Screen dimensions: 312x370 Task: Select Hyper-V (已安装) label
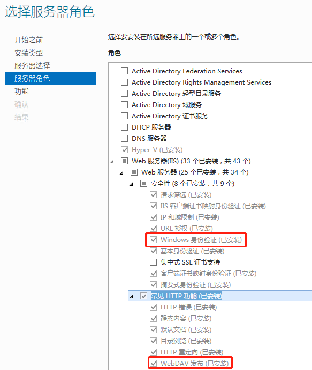click(157, 150)
